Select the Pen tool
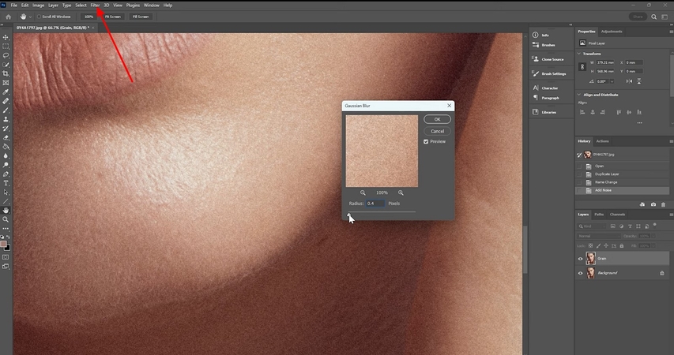674x355 pixels. tap(6, 174)
